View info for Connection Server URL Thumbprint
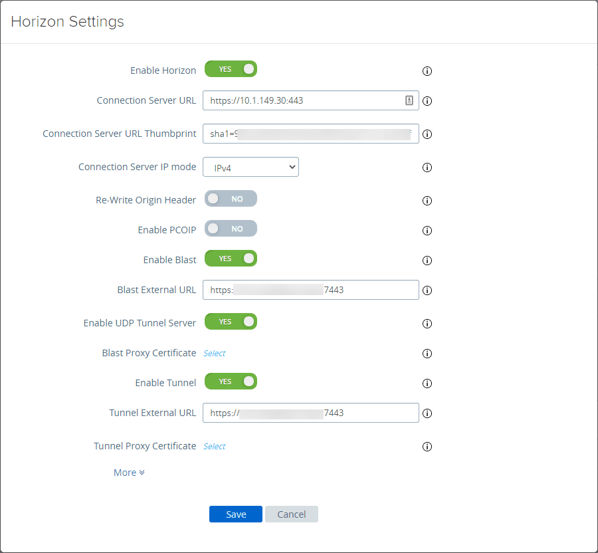Screen dimensions: 598x553 427,134
